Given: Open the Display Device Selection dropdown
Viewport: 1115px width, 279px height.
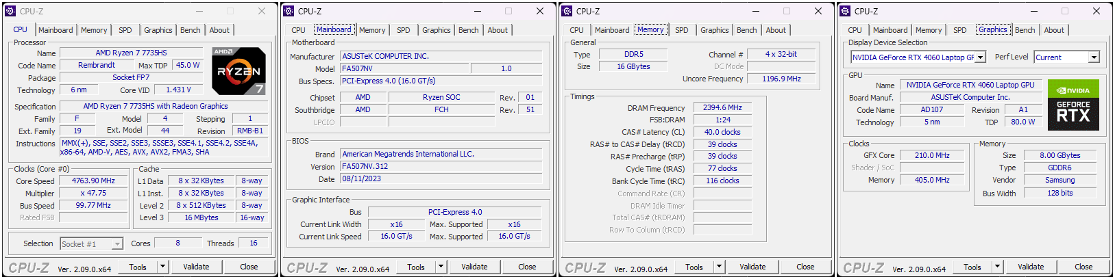Looking at the screenshot, I should click(x=981, y=57).
